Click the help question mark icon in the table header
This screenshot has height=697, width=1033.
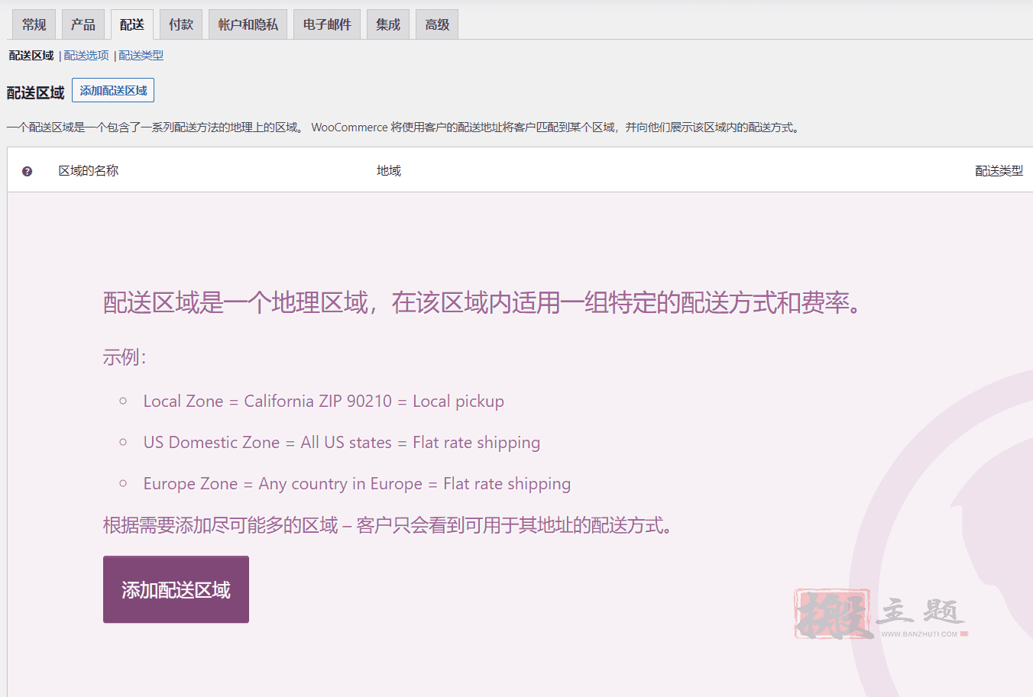point(27,172)
